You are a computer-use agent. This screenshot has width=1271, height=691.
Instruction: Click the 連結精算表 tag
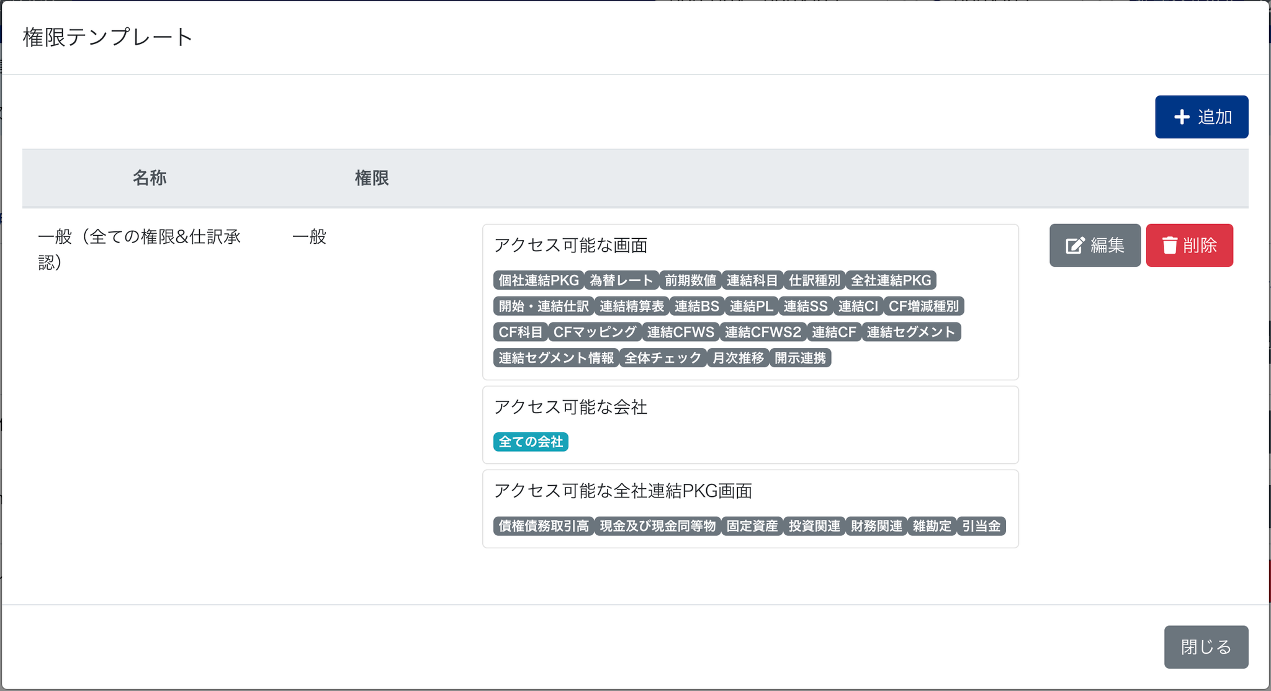pos(631,306)
